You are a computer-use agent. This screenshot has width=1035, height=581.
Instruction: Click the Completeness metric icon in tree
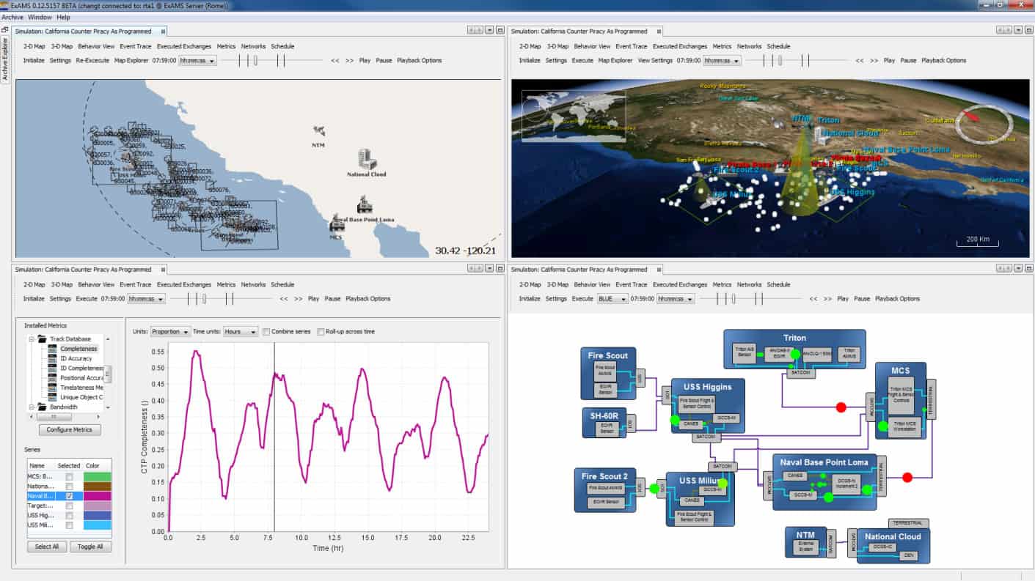point(53,349)
